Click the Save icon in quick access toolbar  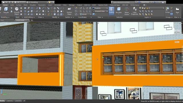coord(9,2)
